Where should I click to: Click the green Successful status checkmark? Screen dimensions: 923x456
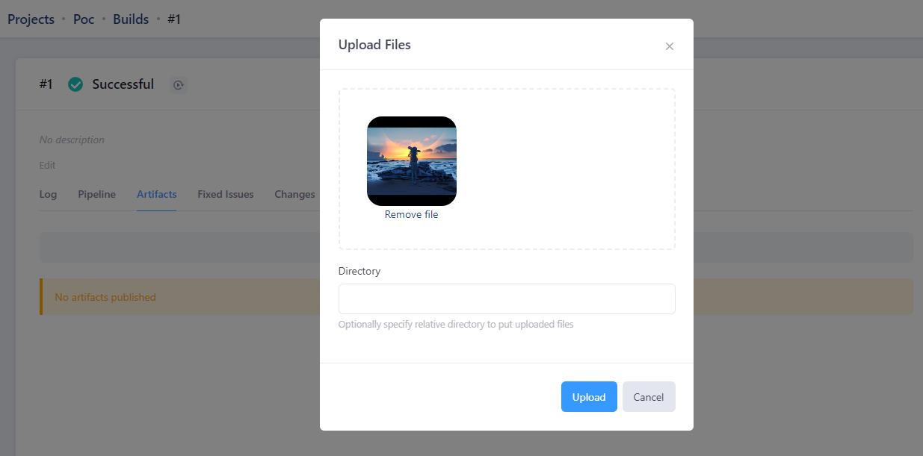[x=75, y=84]
